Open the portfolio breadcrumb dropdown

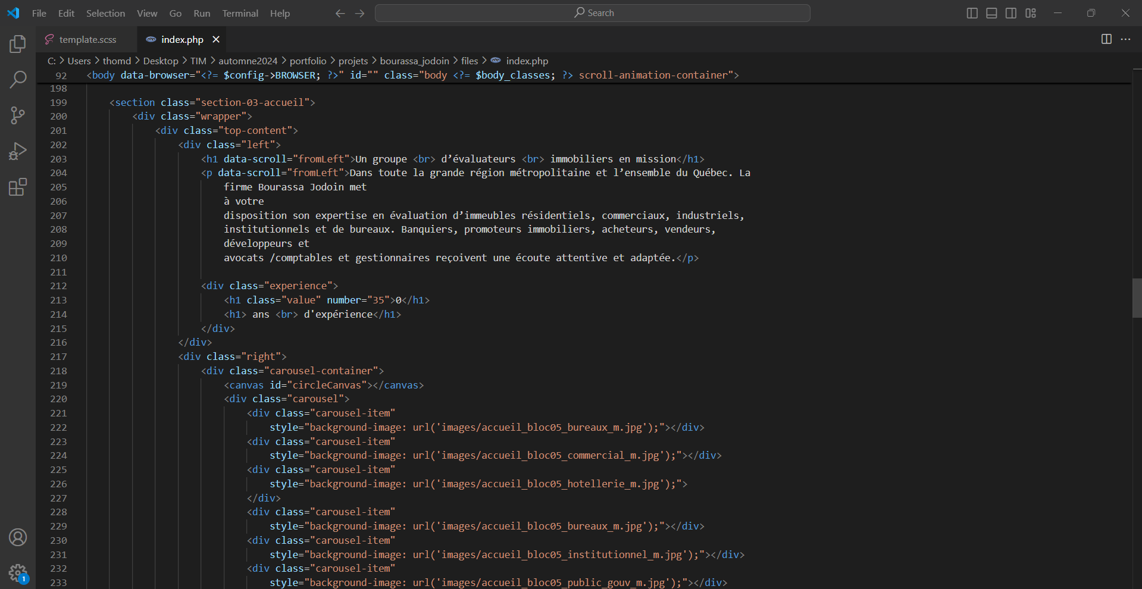pos(307,61)
